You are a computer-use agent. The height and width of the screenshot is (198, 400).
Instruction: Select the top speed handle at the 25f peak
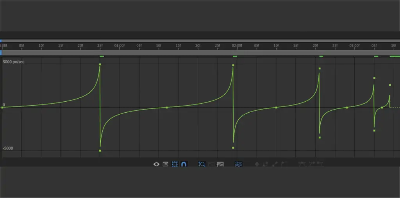click(x=100, y=65)
